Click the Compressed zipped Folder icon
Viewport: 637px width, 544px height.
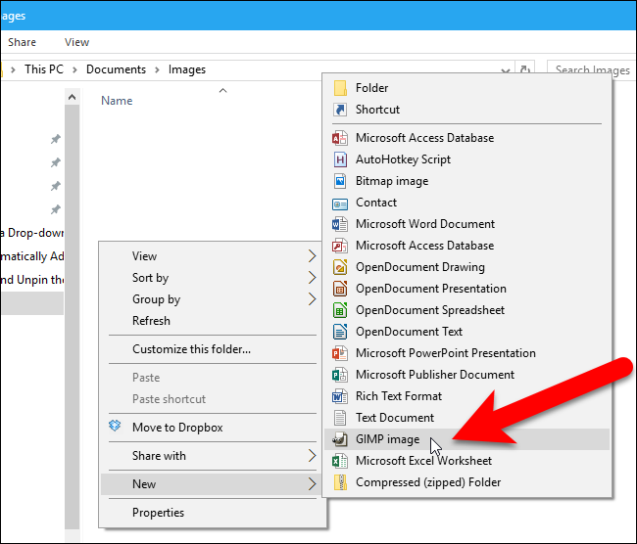(340, 482)
